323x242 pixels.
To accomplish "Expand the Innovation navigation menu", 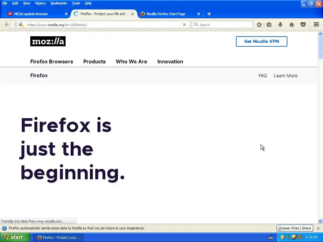I will [x=170, y=61].
